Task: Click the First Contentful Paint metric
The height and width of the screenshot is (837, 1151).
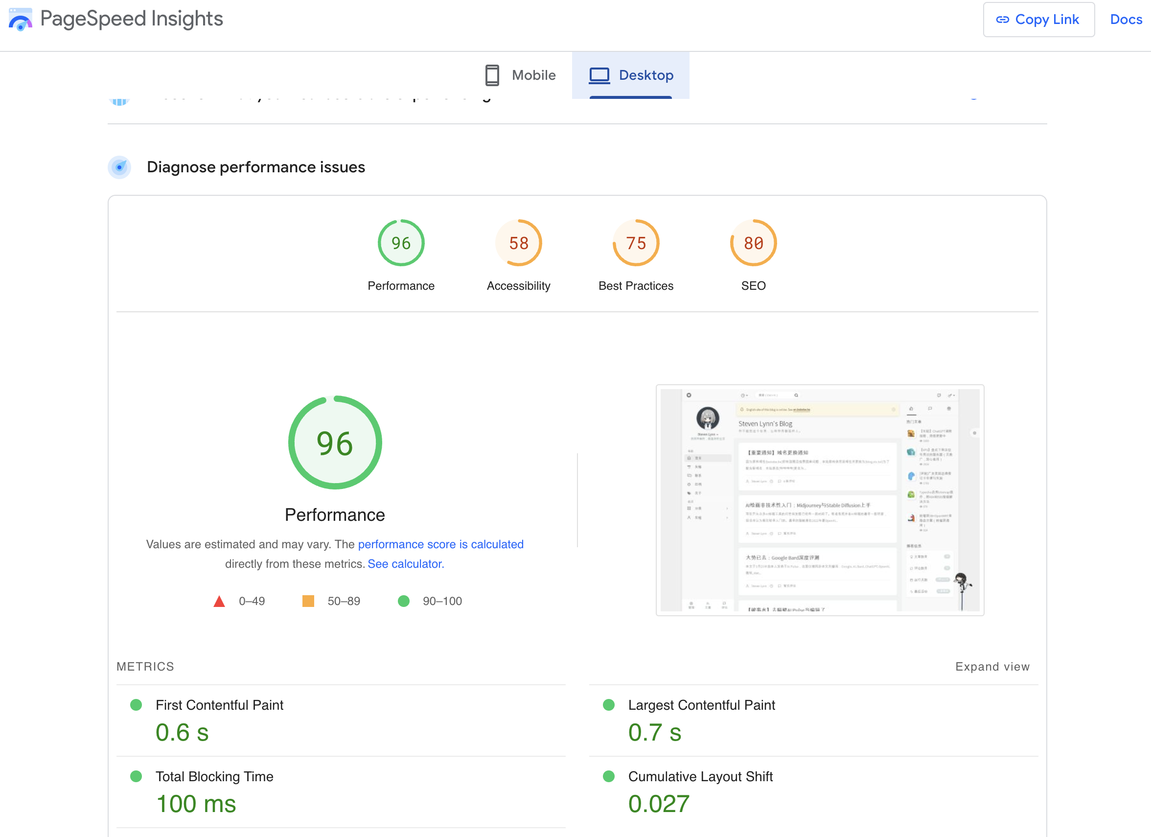Action: [341, 721]
